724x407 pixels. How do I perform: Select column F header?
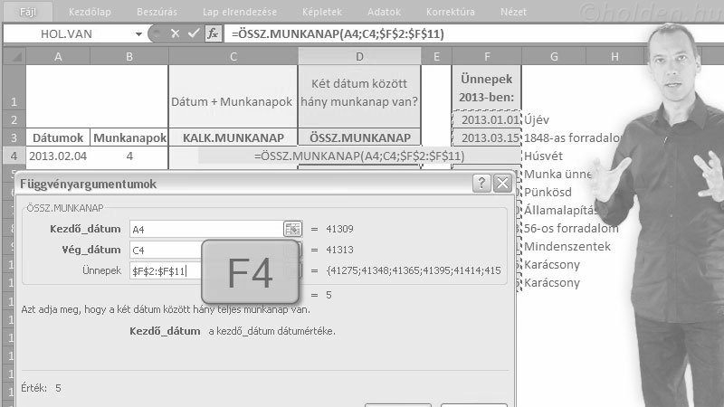pyautogui.click(x=487, y=56)
